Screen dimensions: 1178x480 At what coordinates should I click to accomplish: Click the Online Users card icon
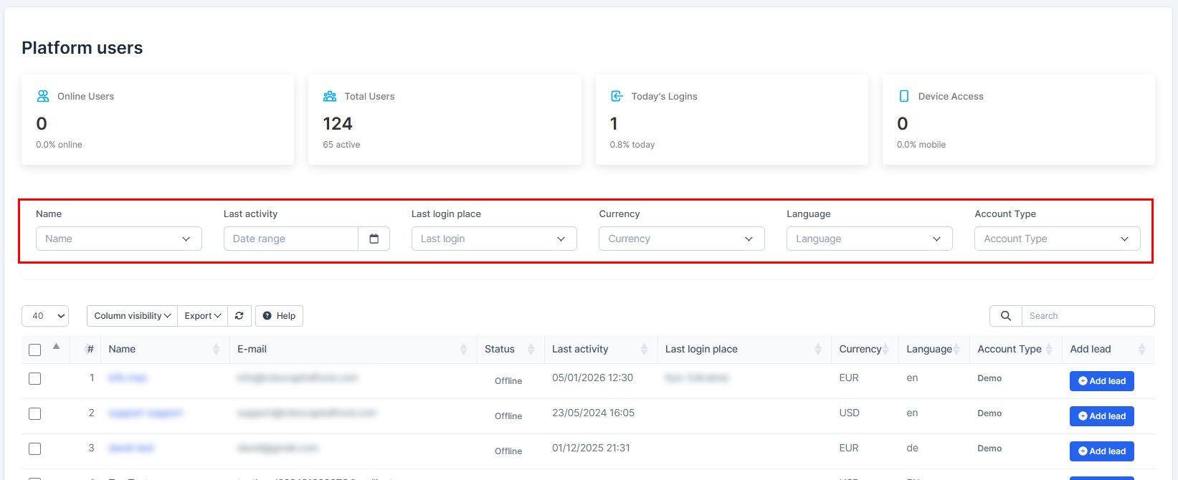(43, 96)
